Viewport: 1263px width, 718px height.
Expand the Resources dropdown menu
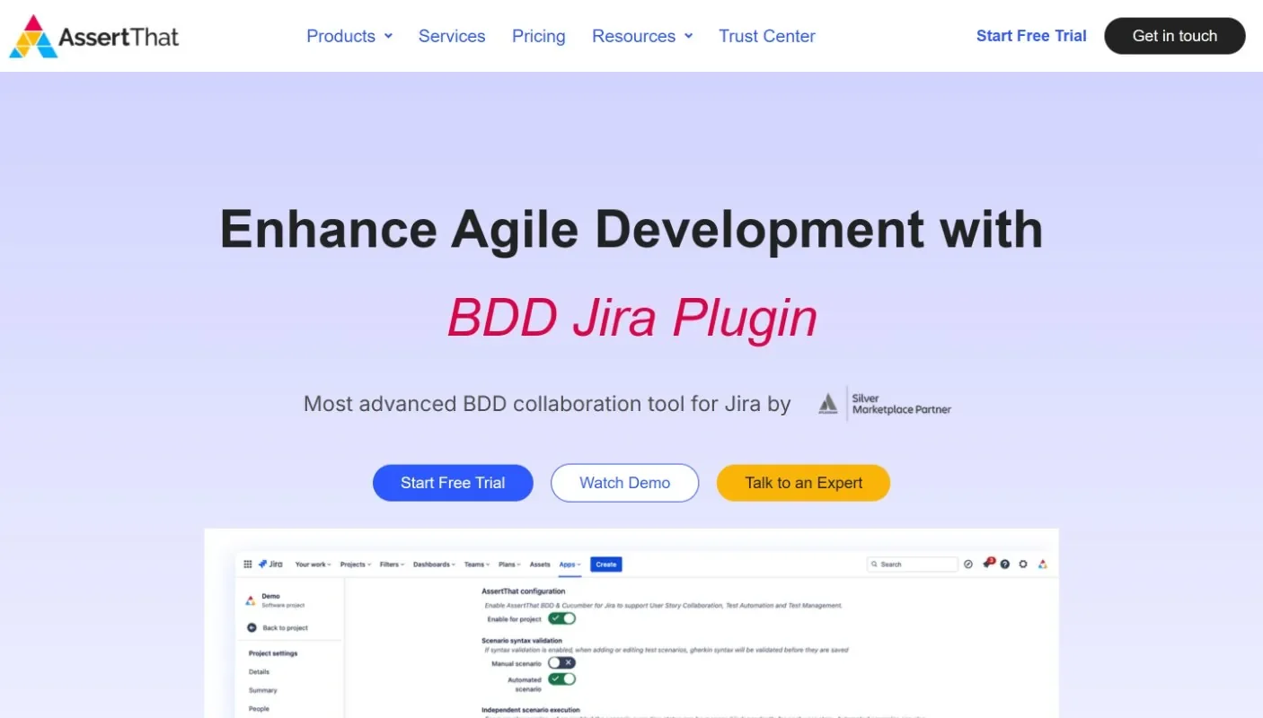click(x=642, y=36)
